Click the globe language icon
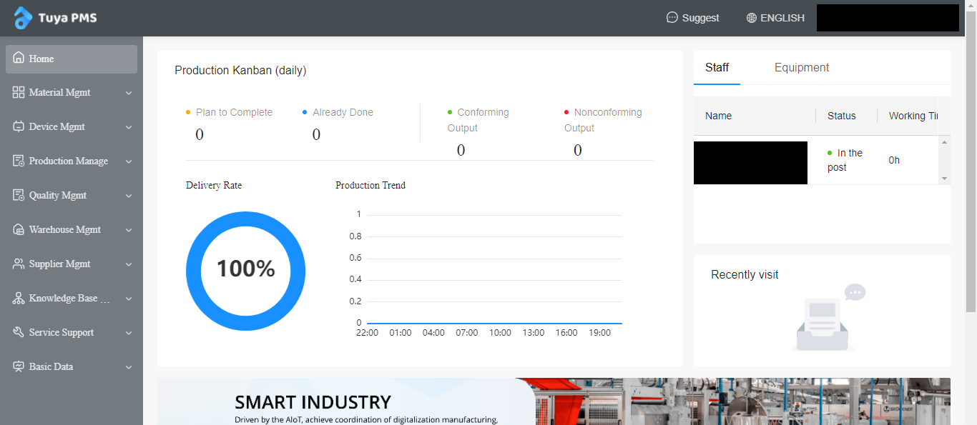This screenshot has height=425, width=977. coord(751,18)
